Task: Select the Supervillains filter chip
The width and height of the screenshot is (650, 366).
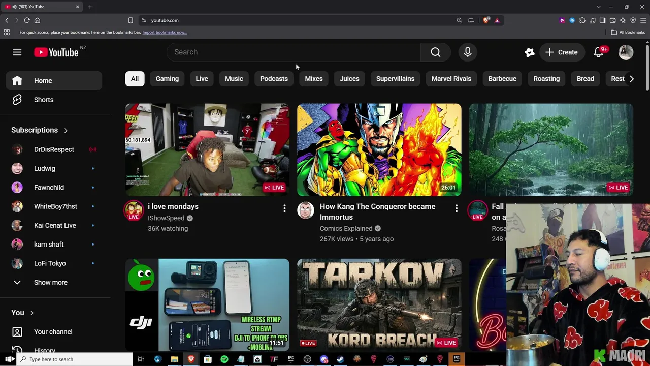Action: (395, 79)
